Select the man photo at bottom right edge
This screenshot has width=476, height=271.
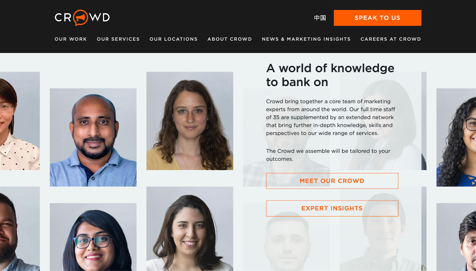456,237
